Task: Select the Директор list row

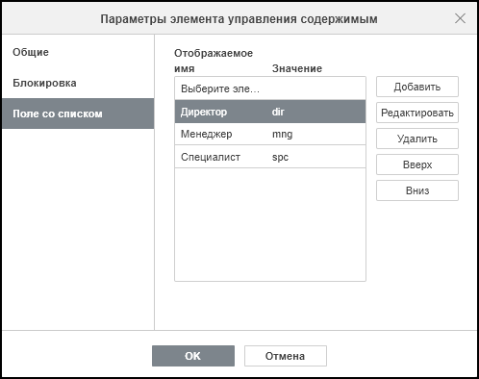Action: (x=270, y=112)
